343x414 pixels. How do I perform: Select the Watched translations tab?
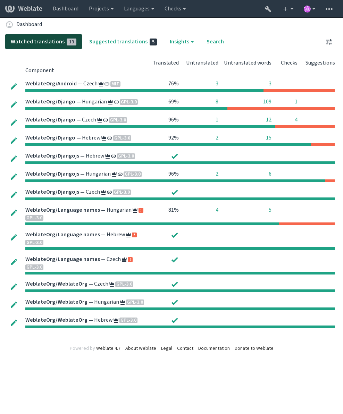[43, 42]
